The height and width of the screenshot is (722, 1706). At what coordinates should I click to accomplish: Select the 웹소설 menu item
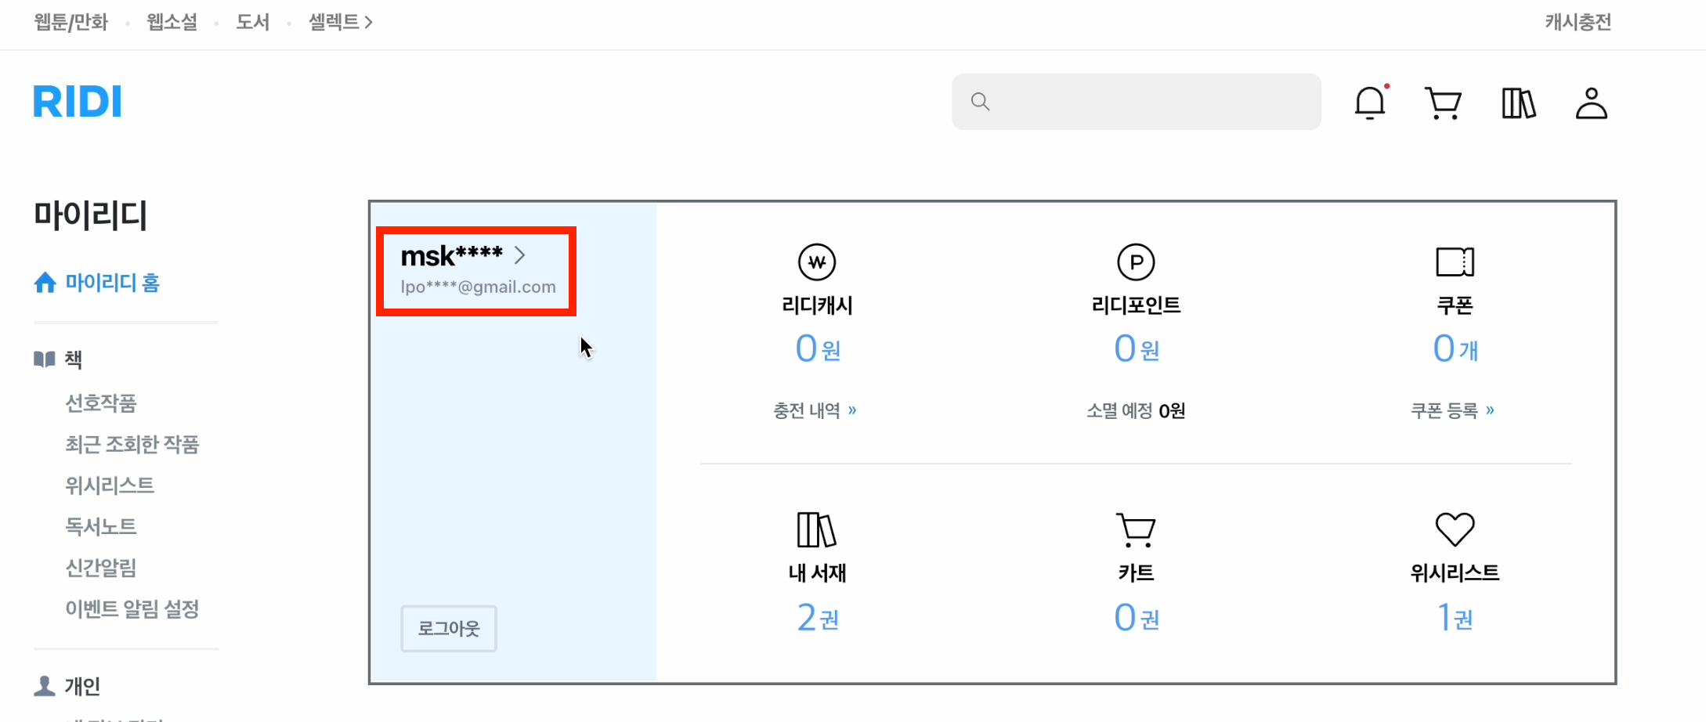(172, 22)
